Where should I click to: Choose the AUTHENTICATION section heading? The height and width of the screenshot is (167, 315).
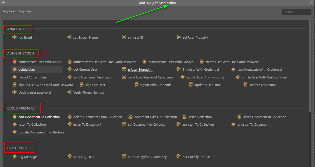click(20, 53)
